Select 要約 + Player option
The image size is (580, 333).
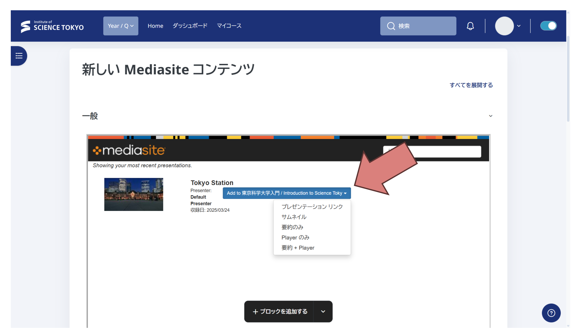[312, 248]
